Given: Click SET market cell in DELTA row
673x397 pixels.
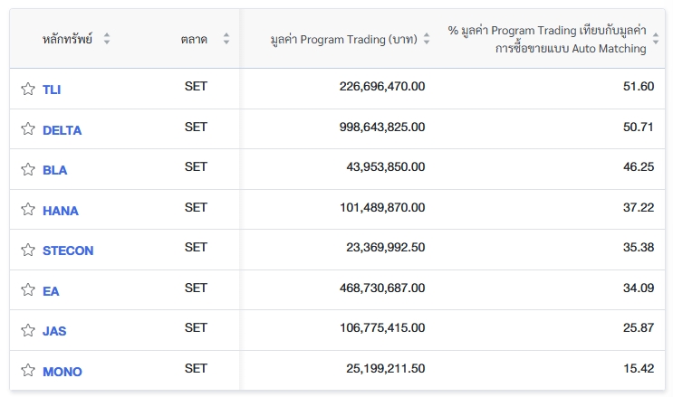Looking at the screenshot, I should click(196, 127).
